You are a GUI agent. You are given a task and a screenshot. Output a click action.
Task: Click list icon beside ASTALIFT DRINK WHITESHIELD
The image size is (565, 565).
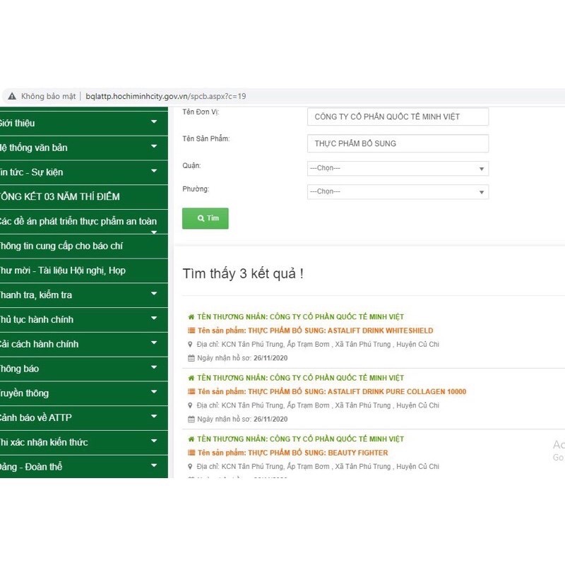click(x=191, y=331)
